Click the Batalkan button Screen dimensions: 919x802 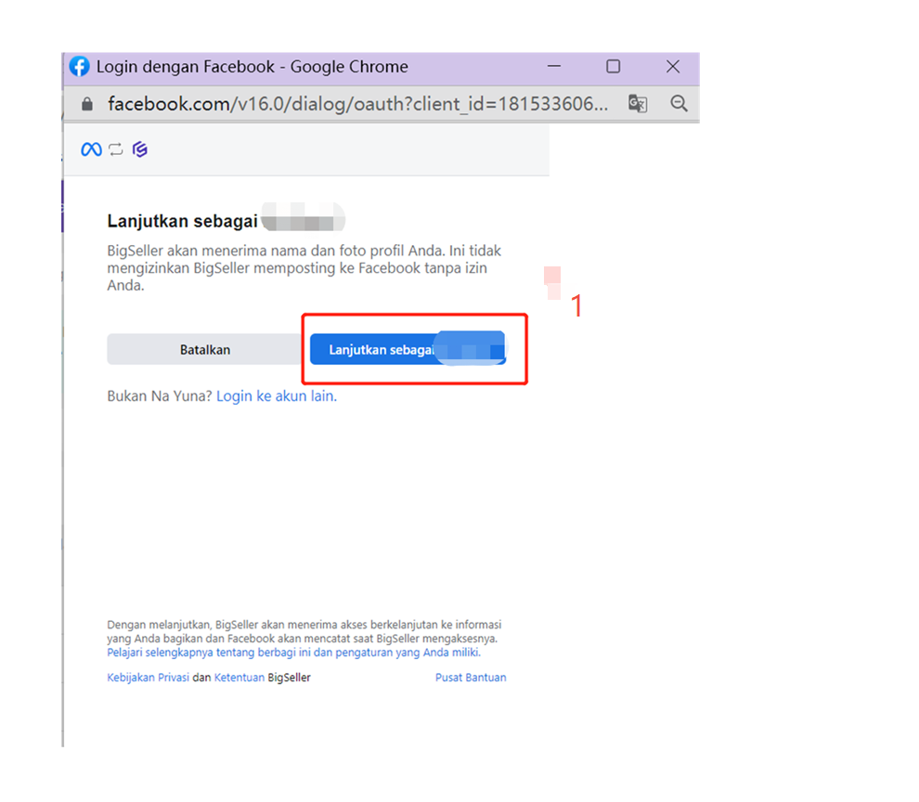point(204,349)
